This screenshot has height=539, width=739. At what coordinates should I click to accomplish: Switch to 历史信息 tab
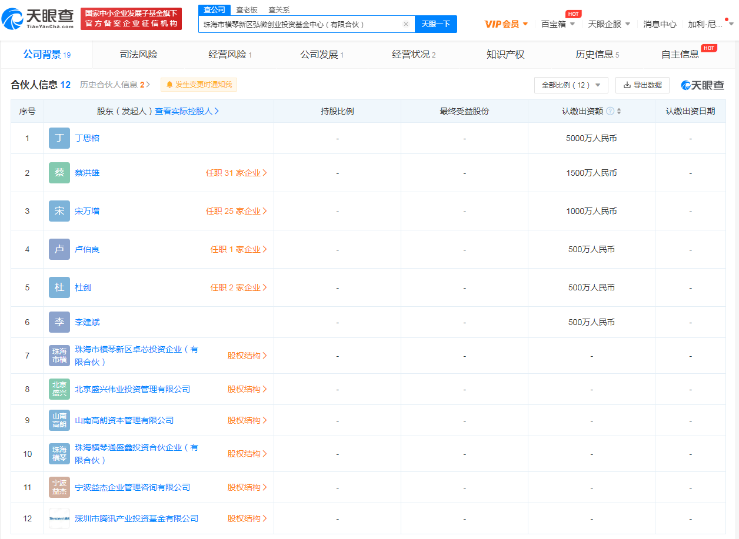click(597, 55)
